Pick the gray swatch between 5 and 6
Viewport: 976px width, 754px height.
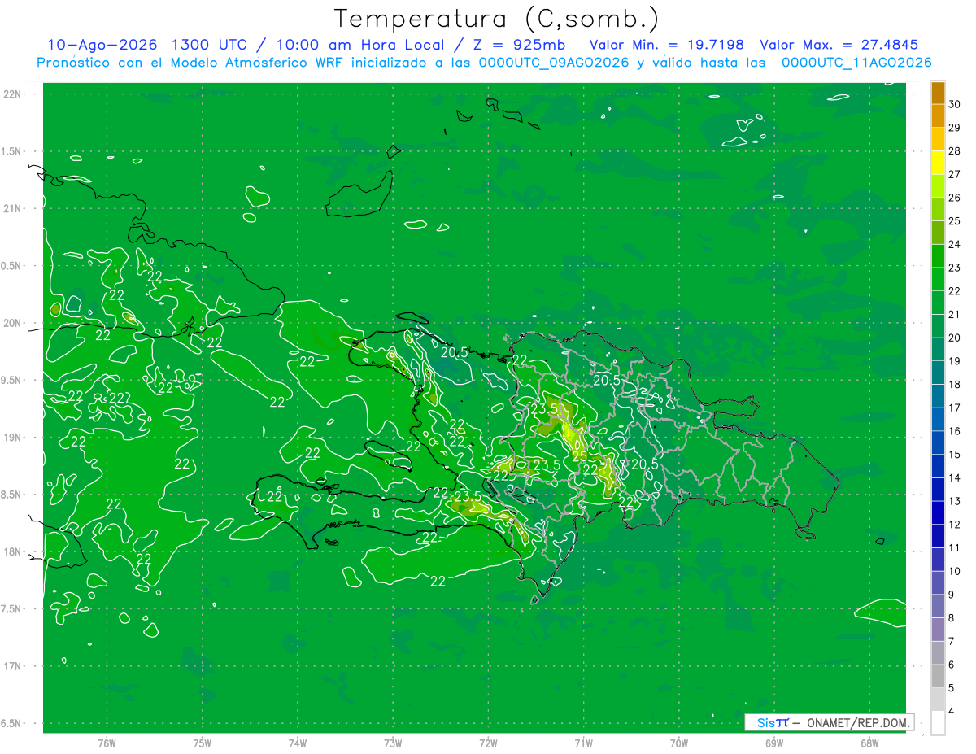pos(938,677)
